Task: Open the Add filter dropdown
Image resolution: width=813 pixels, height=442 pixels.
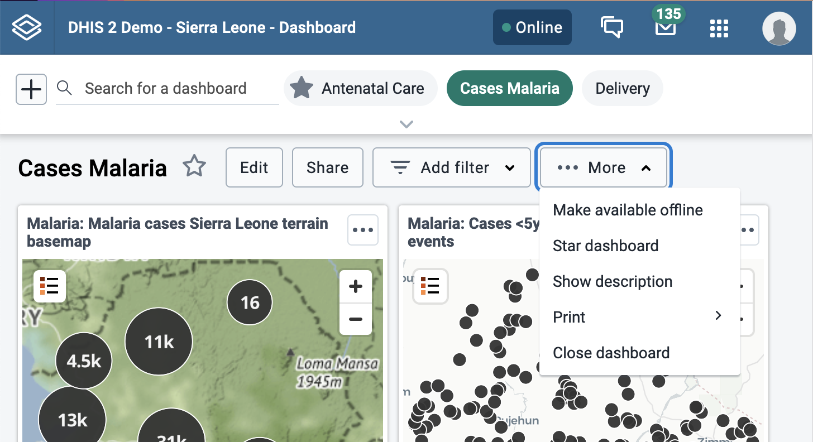Action: [x=451, y=167]
